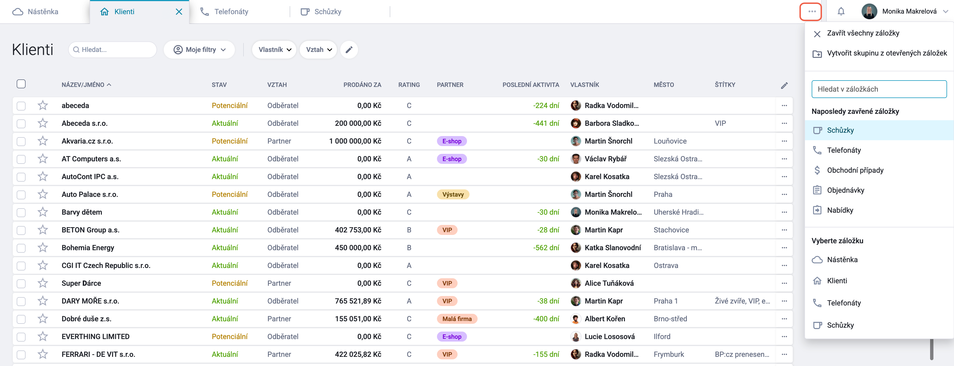Click the pencil edit filters icon

click(x=349, y=50)
